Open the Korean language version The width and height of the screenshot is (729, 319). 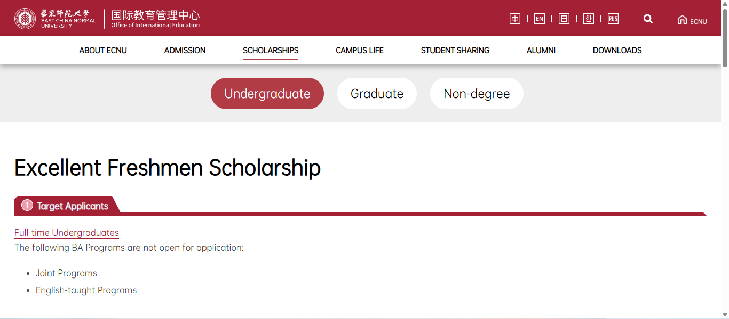coord(588,18)
